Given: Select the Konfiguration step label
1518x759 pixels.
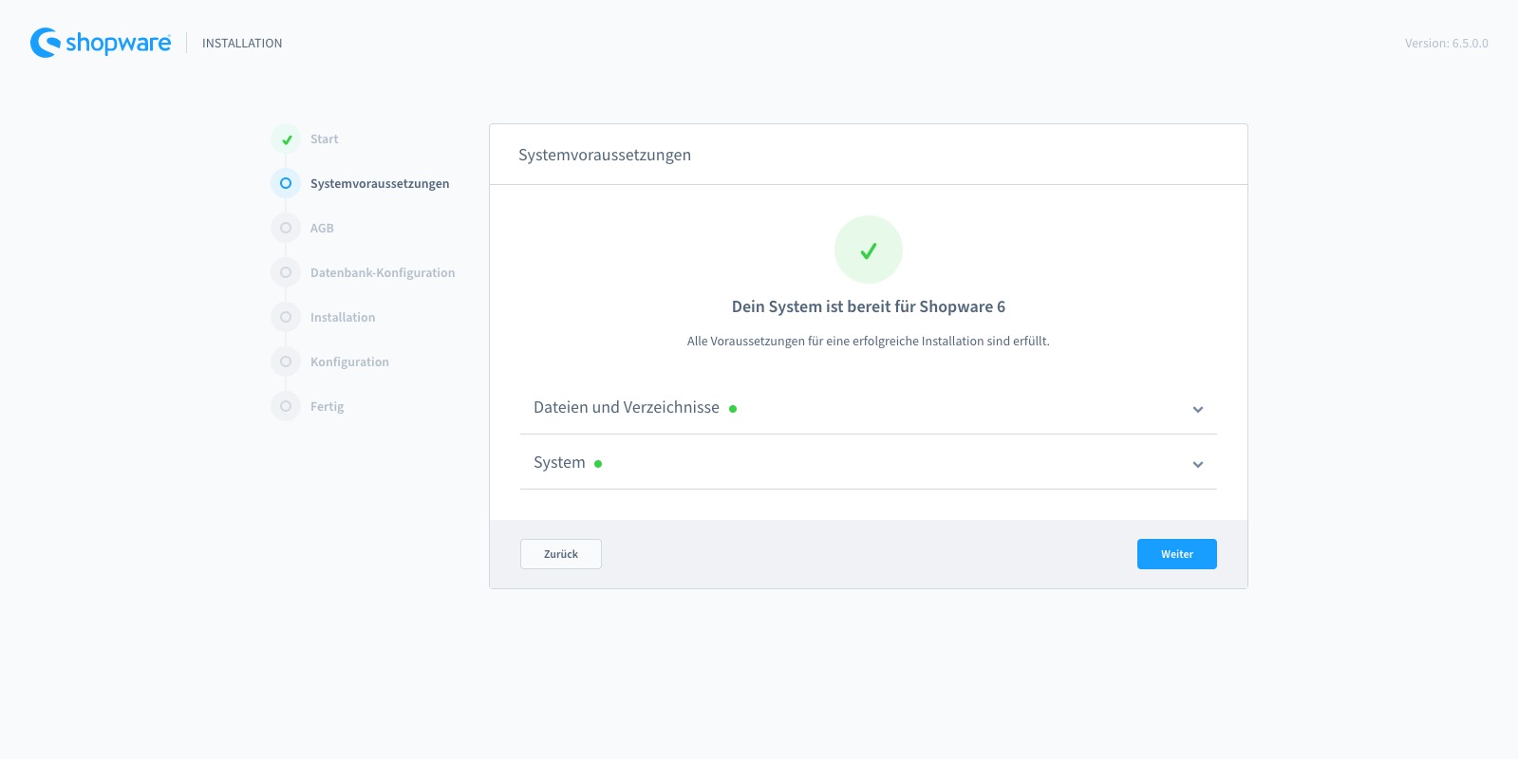Looking at the screenshot, I should click(349, 361).
